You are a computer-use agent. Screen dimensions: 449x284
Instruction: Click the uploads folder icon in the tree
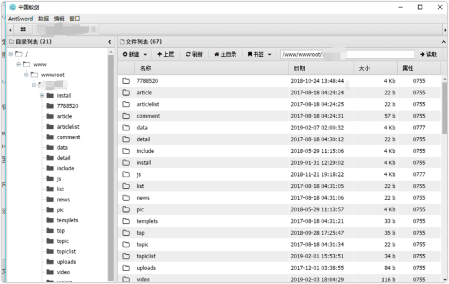50,262
